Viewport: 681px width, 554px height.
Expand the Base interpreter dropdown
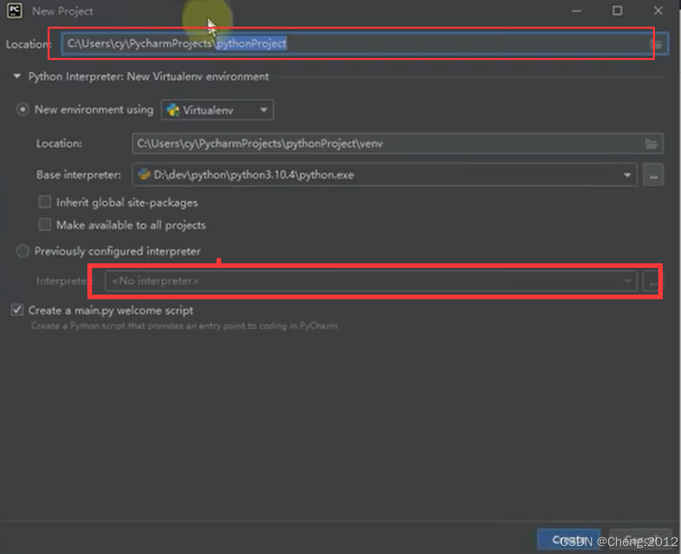click(627, 175)
